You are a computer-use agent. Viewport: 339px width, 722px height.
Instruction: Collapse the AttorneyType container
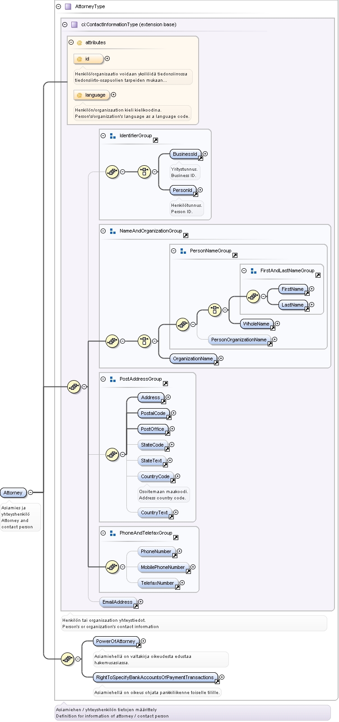(x=58, y=6)
